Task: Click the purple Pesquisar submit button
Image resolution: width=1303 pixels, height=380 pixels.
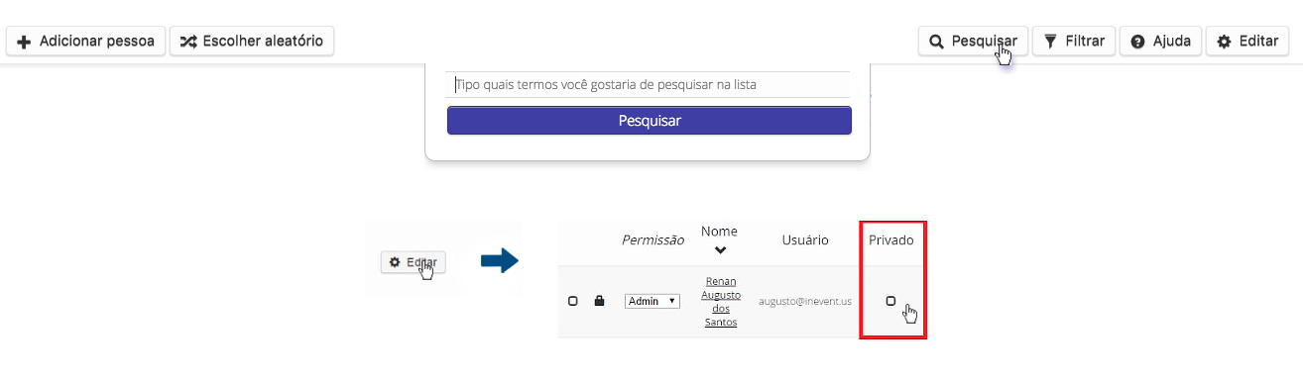Action: coord(650,121)
